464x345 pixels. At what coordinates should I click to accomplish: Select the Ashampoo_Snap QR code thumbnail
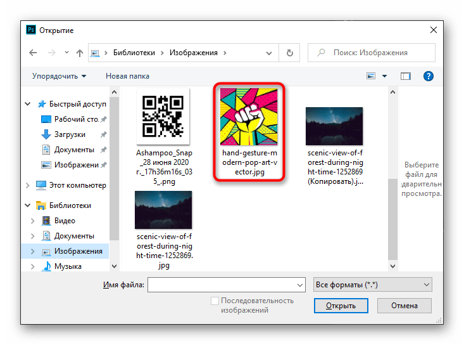[163, 117]
